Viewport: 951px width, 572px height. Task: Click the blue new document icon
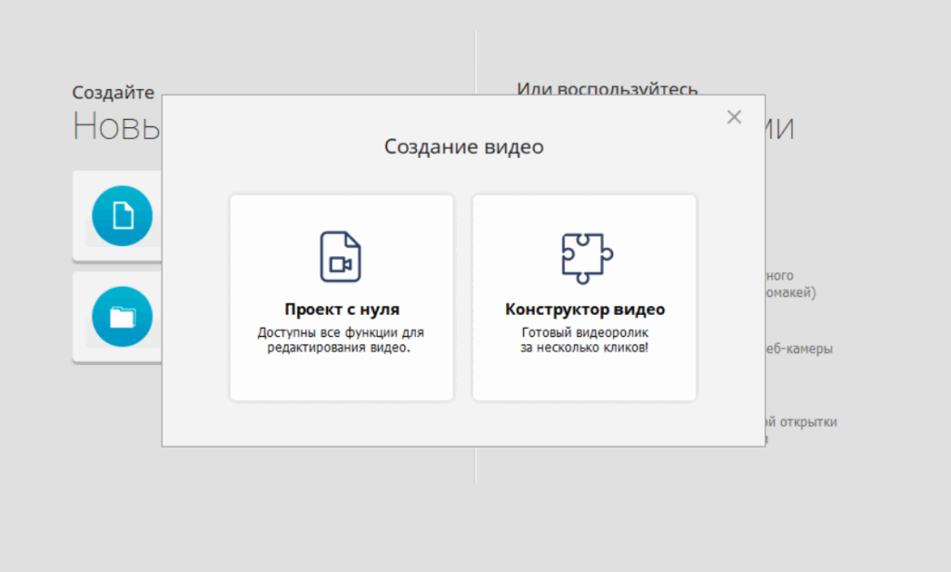tap(122, 215)
